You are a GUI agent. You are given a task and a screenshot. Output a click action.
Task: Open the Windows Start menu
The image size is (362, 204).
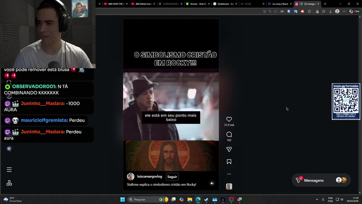coord(122,199)
